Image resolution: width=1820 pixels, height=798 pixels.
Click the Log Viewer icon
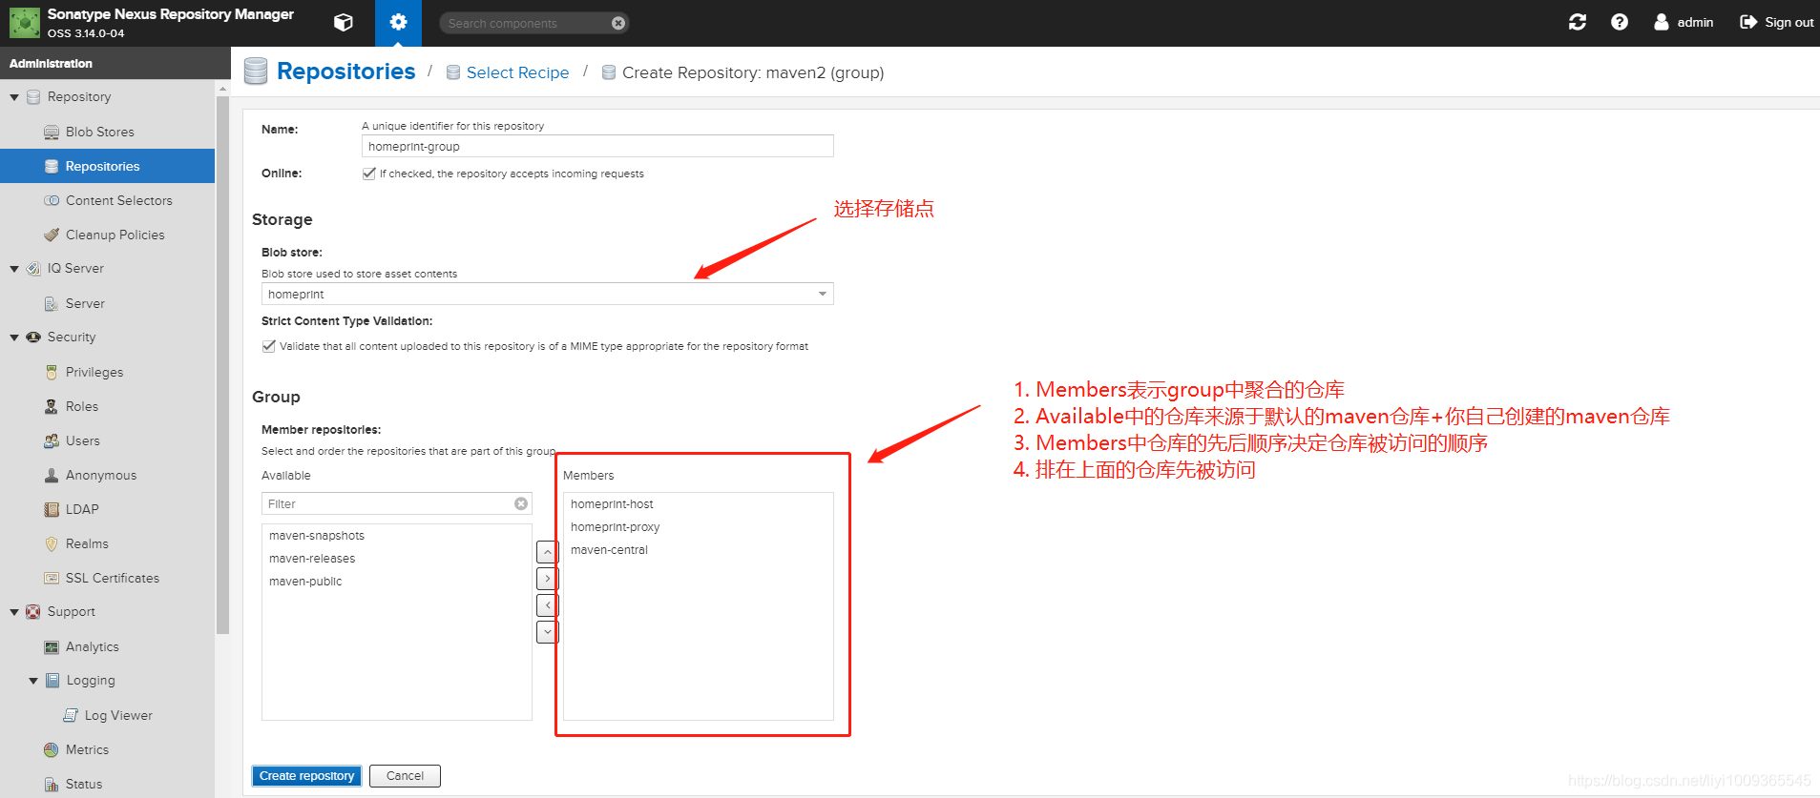click(x=71, y=715)
